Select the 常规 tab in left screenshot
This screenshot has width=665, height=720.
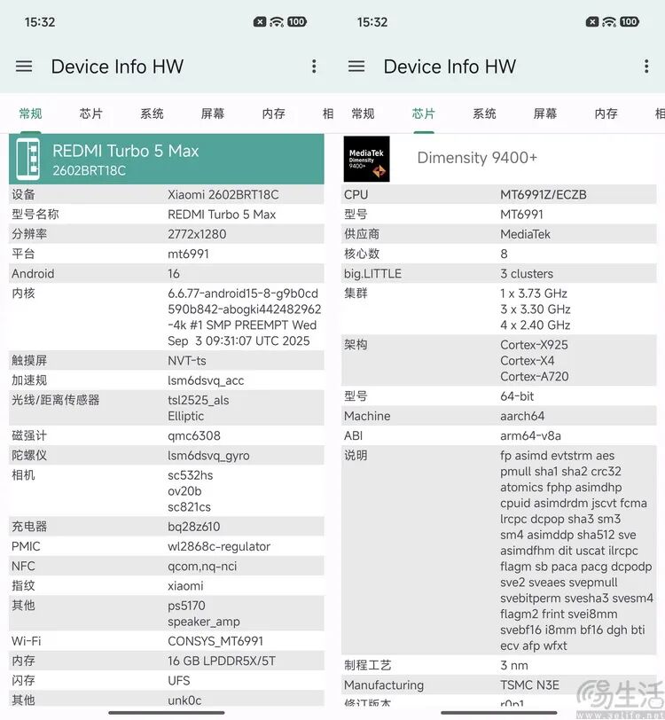click(x=30, y=113)
